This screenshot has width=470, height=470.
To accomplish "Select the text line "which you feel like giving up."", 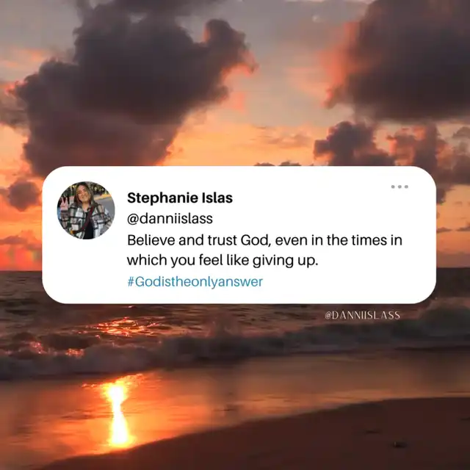I will coord(222,260).
